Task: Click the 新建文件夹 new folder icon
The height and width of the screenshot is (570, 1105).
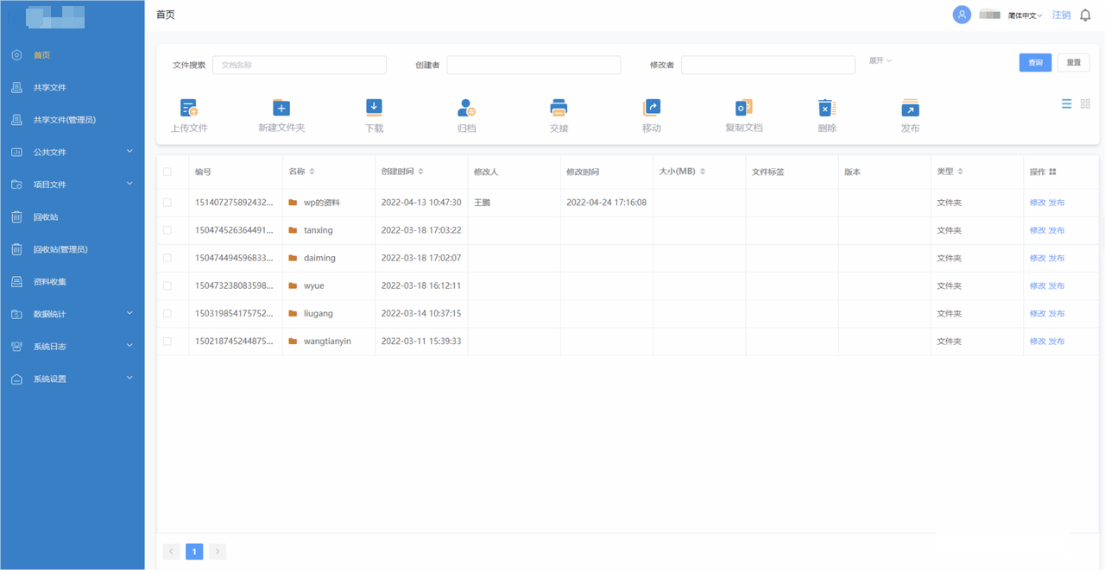Action: coord(281,108)
